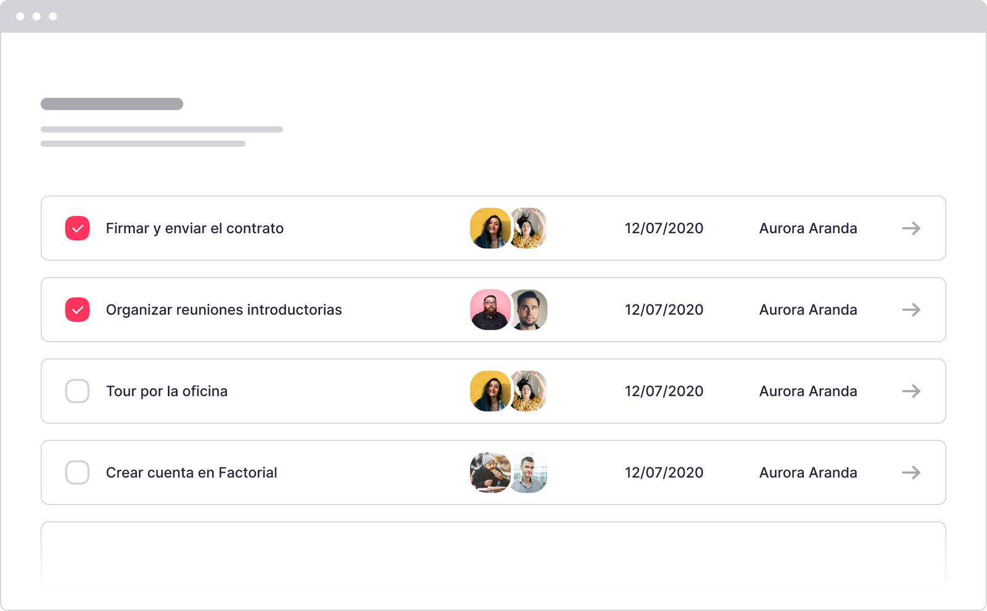The width and height of the screenshot is (987, 611).
Task: Click dark-haired man avatar in reuniones row
Action: (531, 310)
